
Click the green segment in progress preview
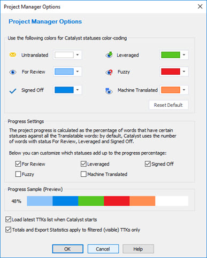pos(91,201)
